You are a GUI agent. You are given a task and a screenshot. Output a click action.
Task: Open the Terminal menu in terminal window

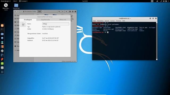tap(118, 21)
